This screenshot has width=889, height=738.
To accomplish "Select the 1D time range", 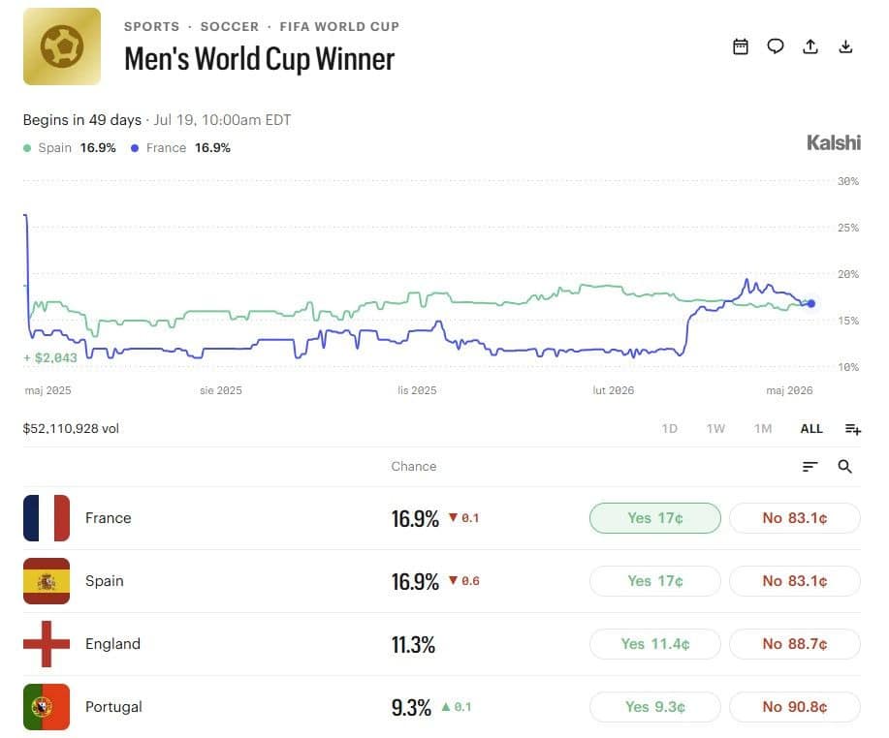I will pyautogui.click(x=670, y=429).
